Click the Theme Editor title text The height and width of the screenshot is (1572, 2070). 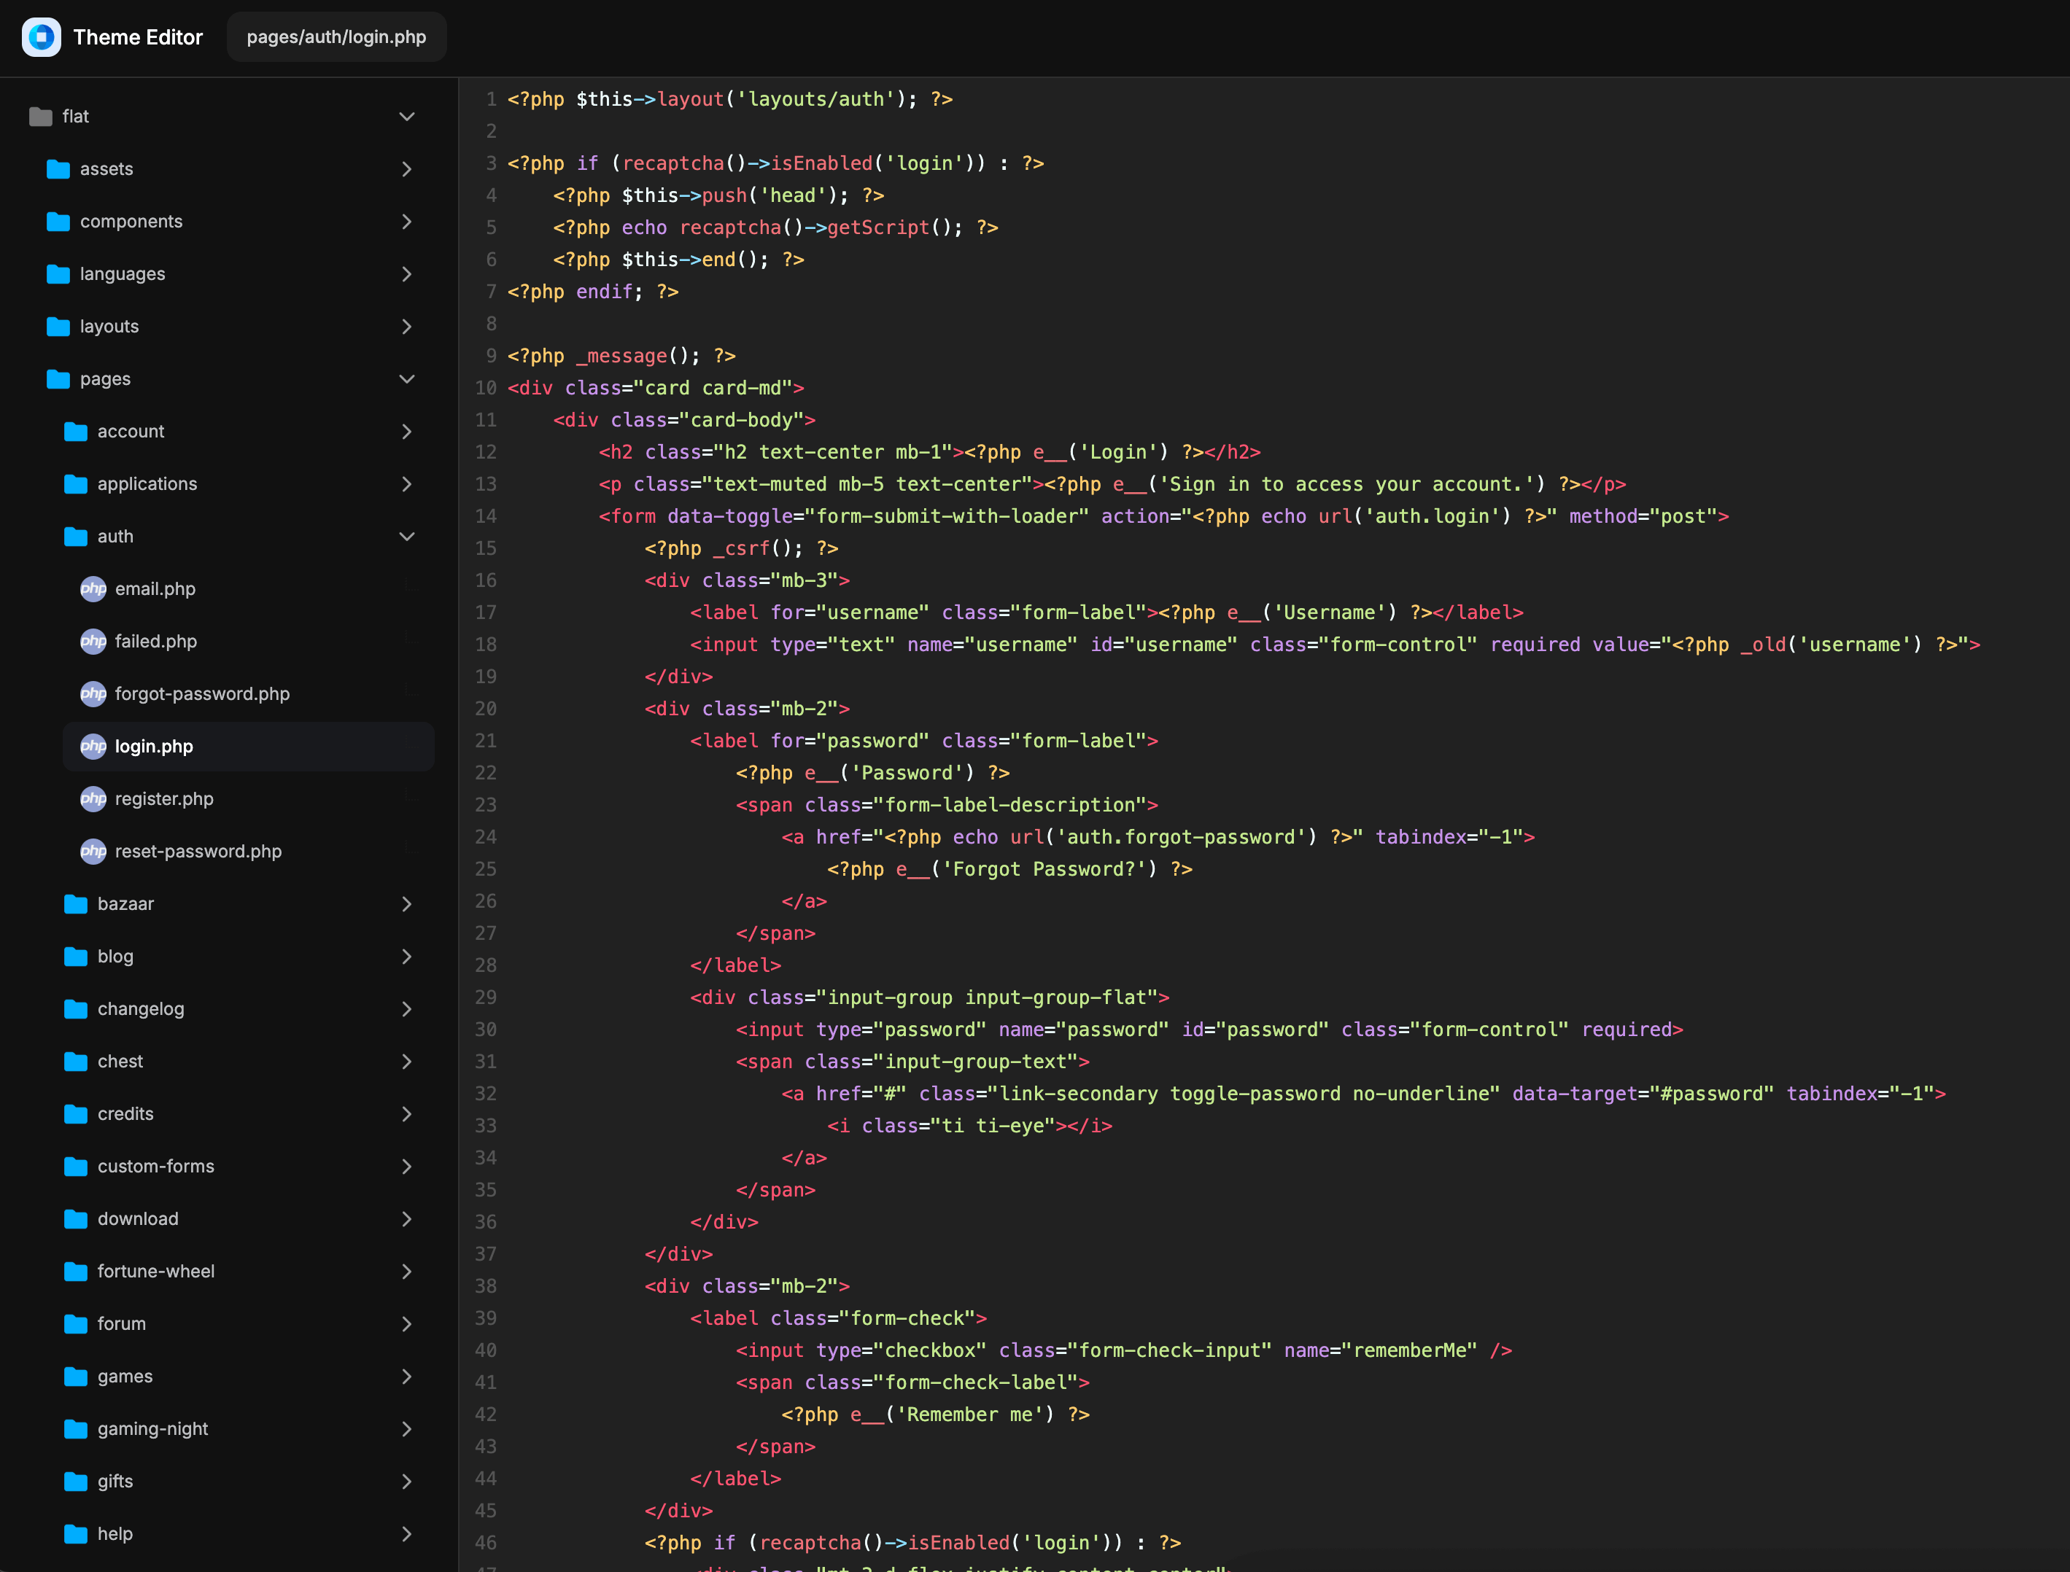point(138,37)
